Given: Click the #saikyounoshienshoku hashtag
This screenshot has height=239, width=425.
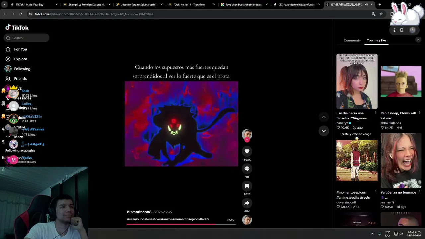Looking at the screenshot, I should tap(144, 219).
